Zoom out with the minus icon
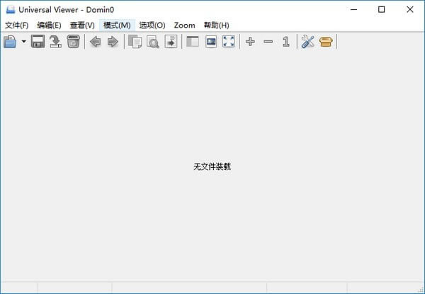Screen dimensions: 425x294 [x=268, y=42]
